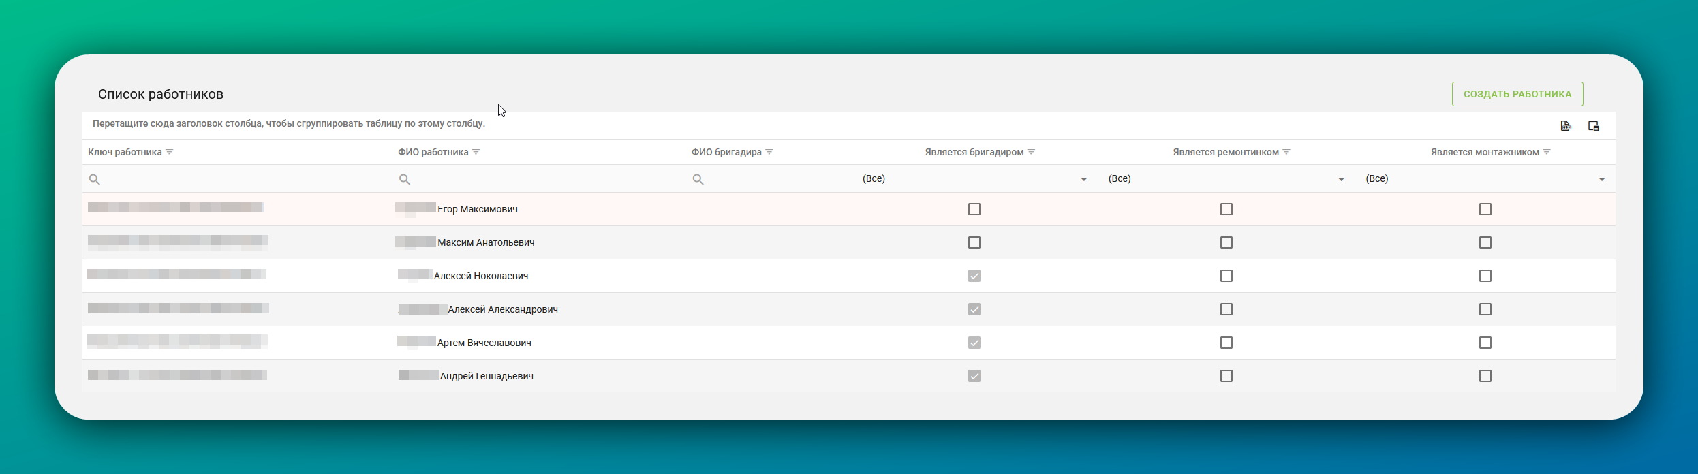Sort by the Ключ работника column header

[x=125, y=152]
